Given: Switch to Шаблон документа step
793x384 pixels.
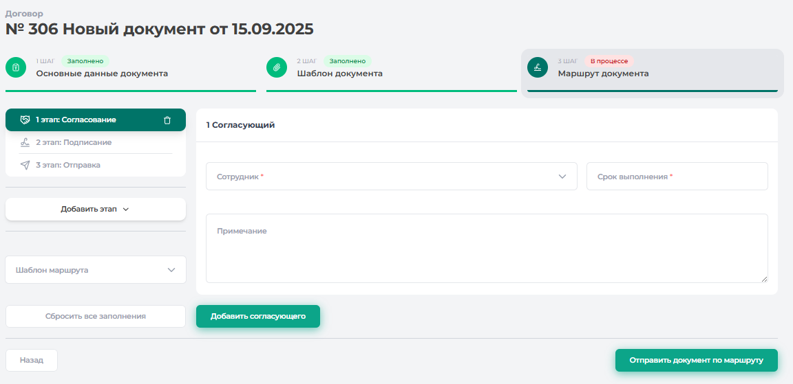Looking at the screenshot, I should pos(339,74).
